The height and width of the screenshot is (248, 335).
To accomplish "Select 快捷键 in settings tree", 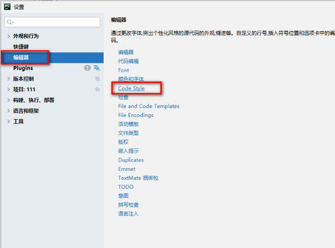I will click(x=21, y=47).
